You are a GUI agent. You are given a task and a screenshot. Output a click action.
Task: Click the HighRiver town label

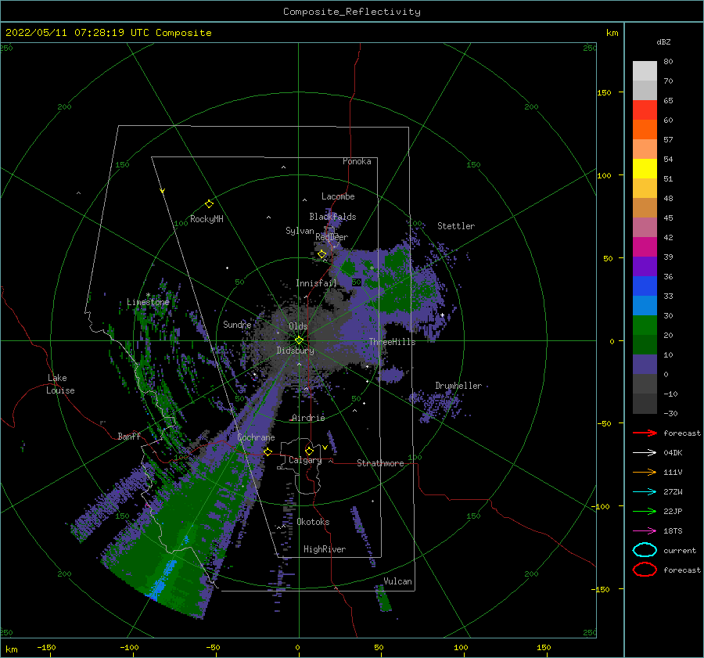[325, 549]
